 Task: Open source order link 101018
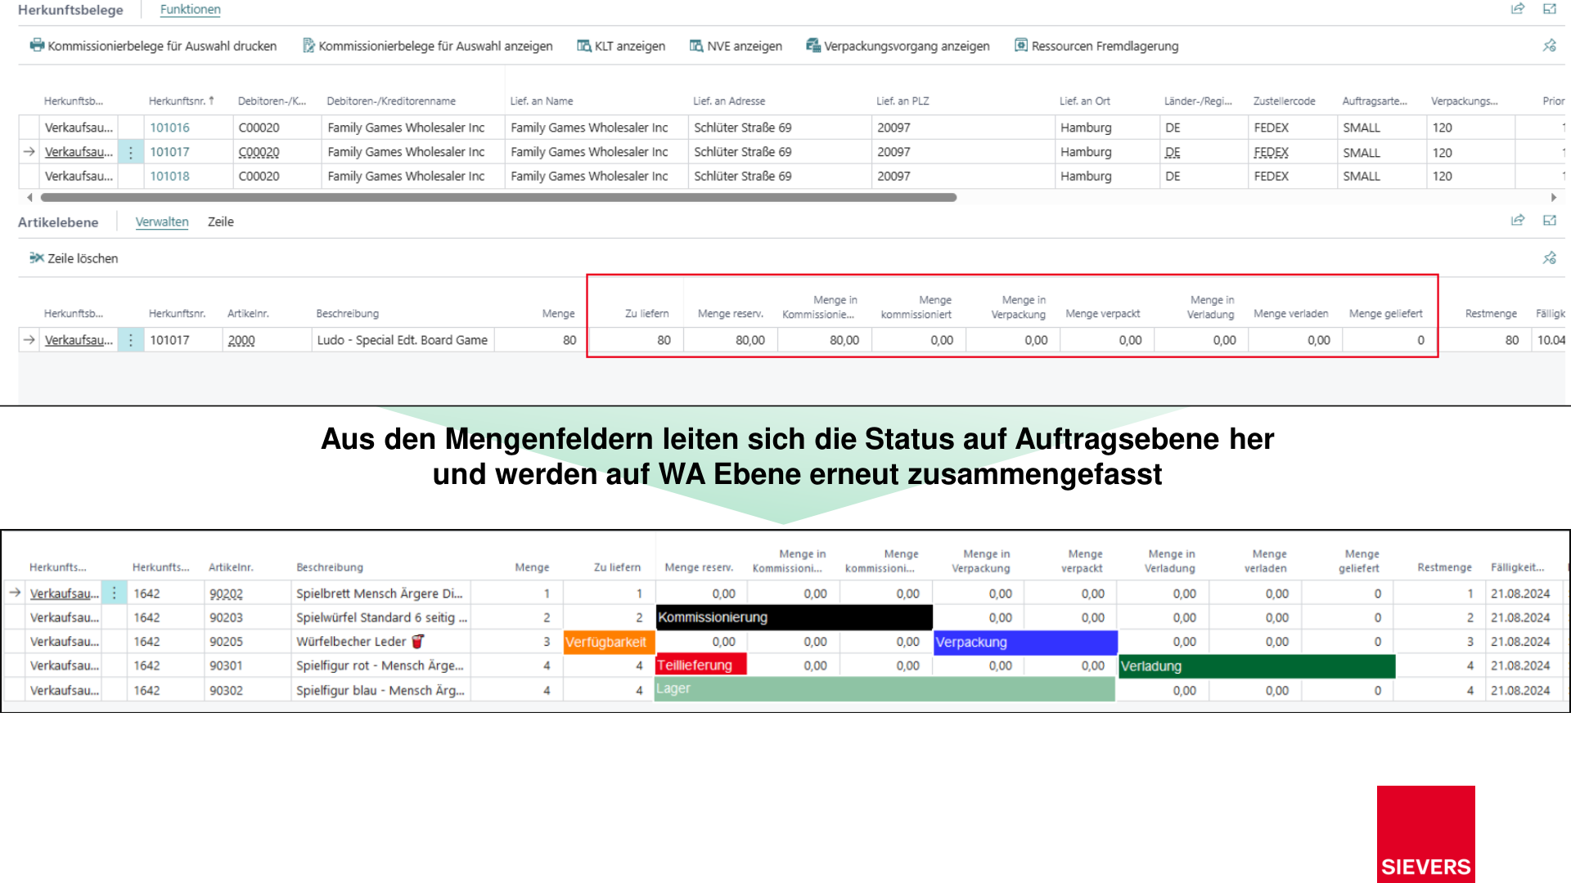click(169, 176)
